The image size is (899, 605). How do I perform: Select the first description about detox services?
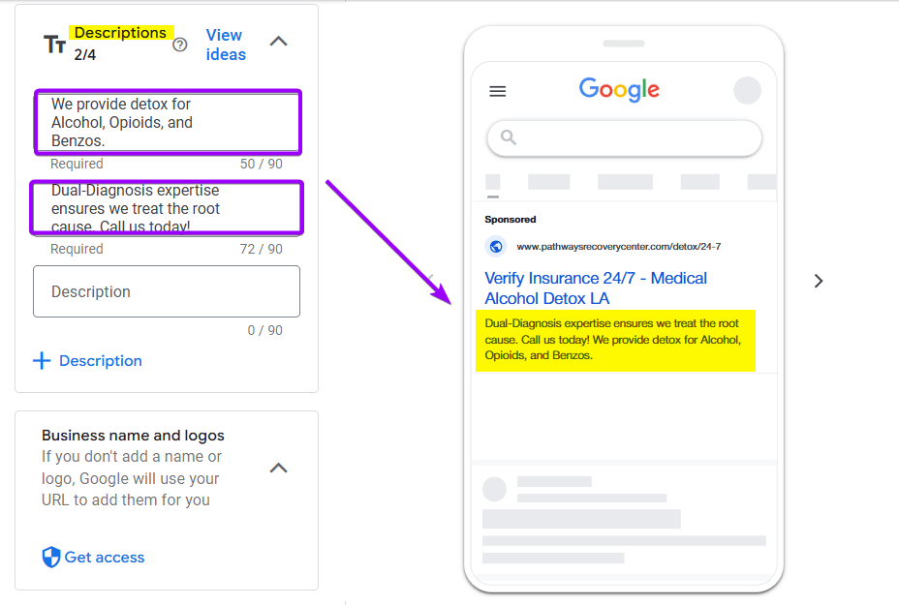coord(167,121)
